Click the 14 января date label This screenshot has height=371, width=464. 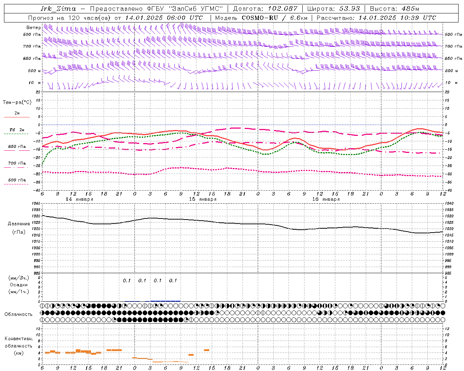click(79, 199)
